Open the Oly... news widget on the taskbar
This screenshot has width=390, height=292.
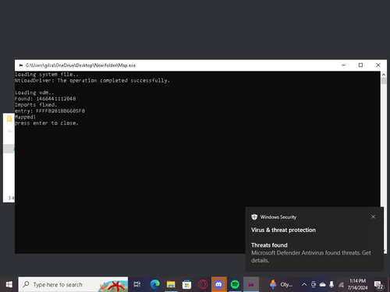281,284
